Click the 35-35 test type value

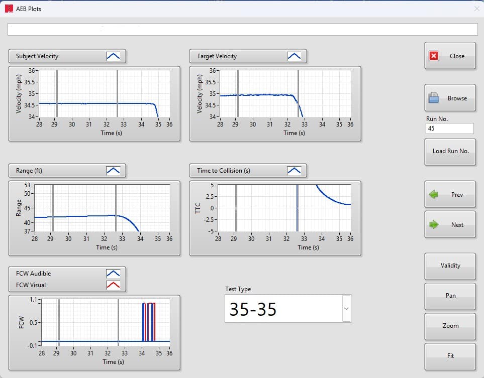(x=253, y=309)
